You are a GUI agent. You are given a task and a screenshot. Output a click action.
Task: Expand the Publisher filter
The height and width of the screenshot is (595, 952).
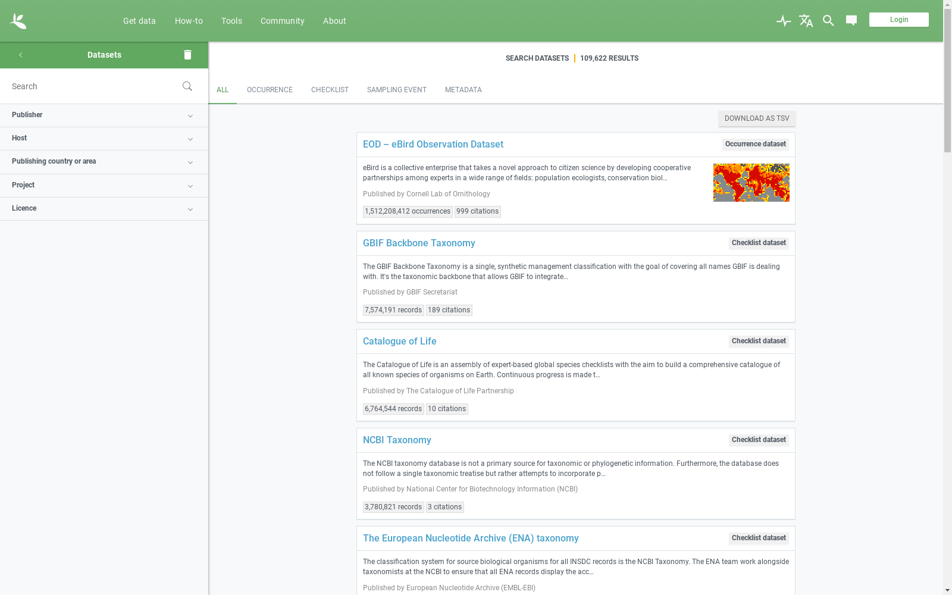(104, 115)
